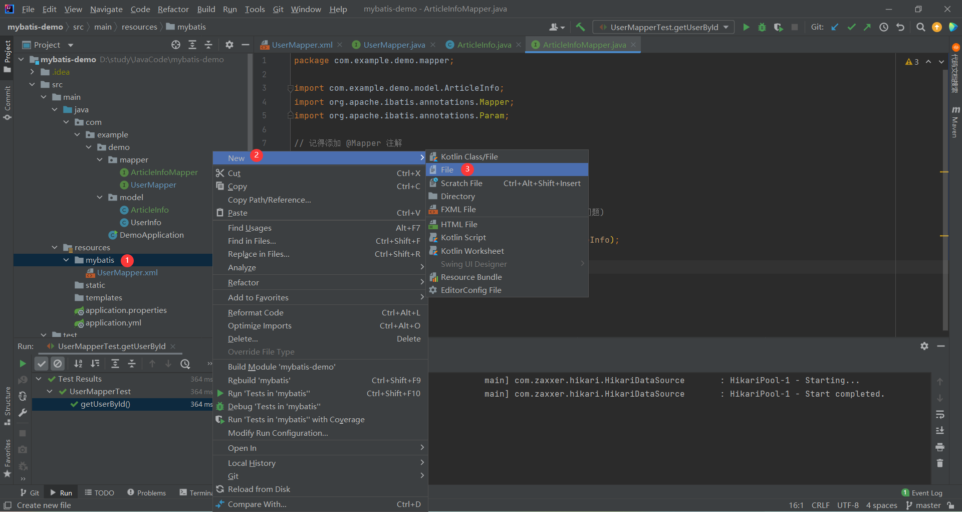The height and width of the screenshot is (512, 962).
Task: Collapse the mybatis folder
Action: pos(66,260)
